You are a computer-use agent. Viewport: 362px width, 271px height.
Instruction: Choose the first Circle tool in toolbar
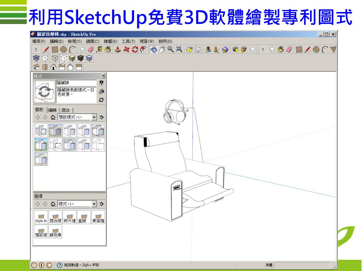[x=63, y=49]
